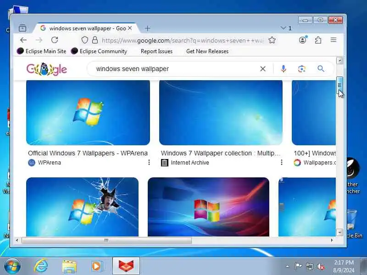This screenshot has width=367, height=275.
Task: Click Official Windows 7 Wallpapers - WPArena title
Action: click(x=88, y=153)
